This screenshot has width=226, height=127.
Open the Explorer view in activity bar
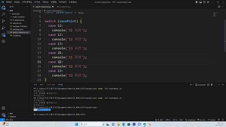tap(3, 7)
